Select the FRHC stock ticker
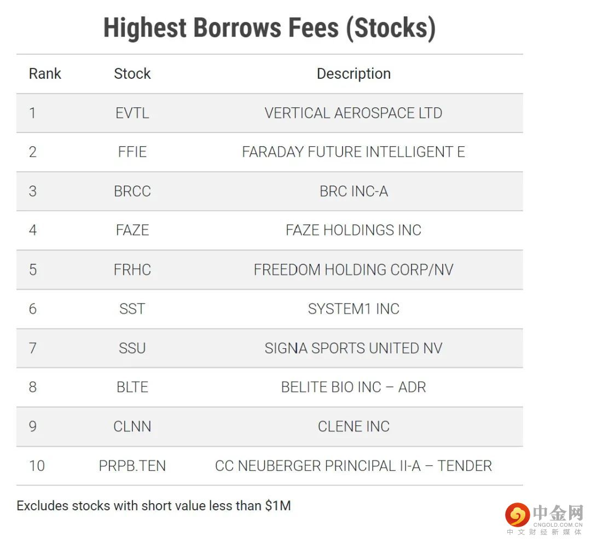 click(132, 270)
